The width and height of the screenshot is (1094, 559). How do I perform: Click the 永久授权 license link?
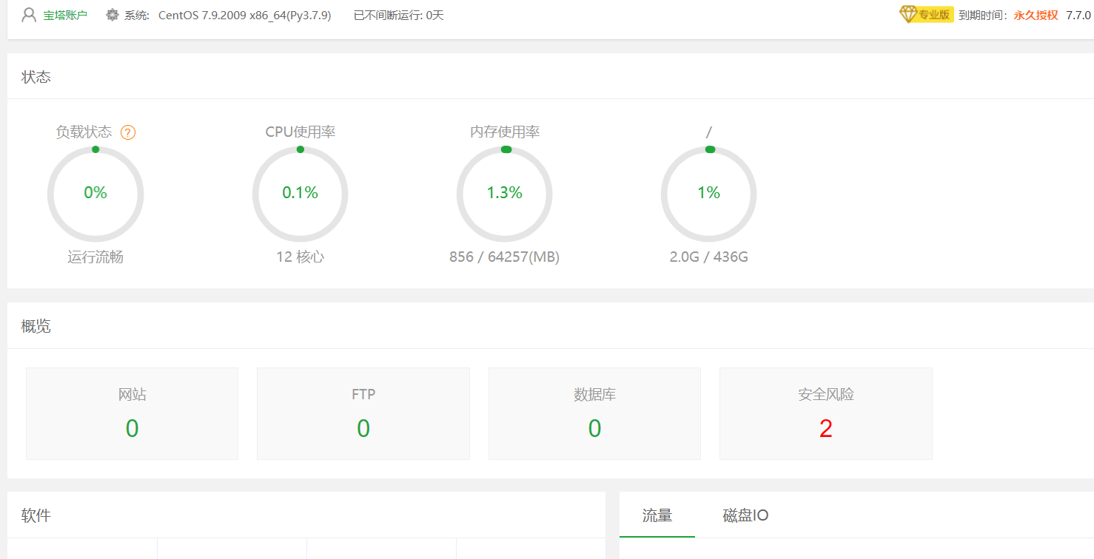click(x=1036, y=16)
